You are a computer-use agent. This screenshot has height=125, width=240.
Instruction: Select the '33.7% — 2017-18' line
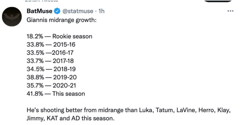(50, 61)
